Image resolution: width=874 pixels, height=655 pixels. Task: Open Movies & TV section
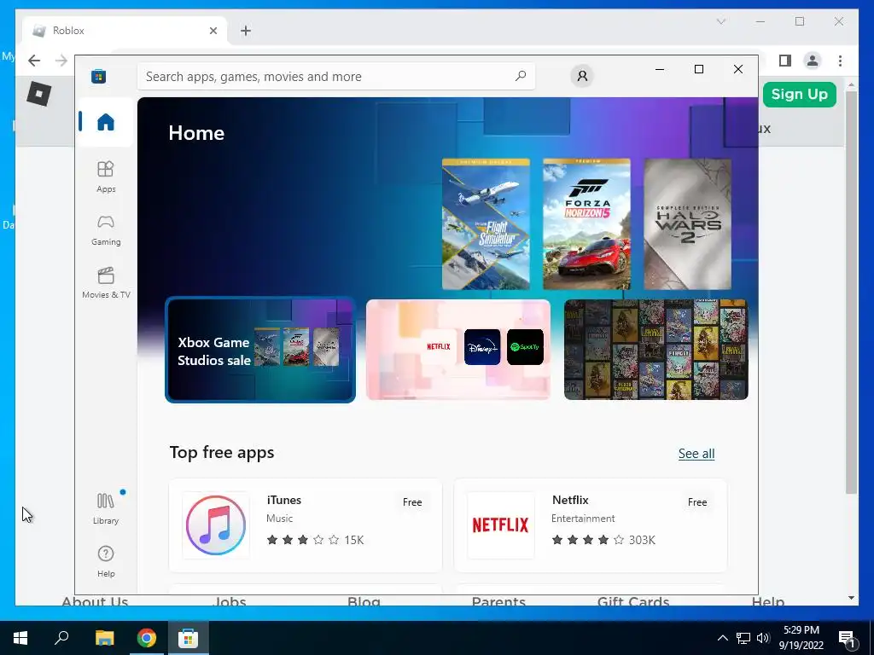point(105,282)
